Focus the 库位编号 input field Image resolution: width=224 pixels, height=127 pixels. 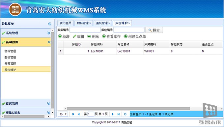[129, 30]
